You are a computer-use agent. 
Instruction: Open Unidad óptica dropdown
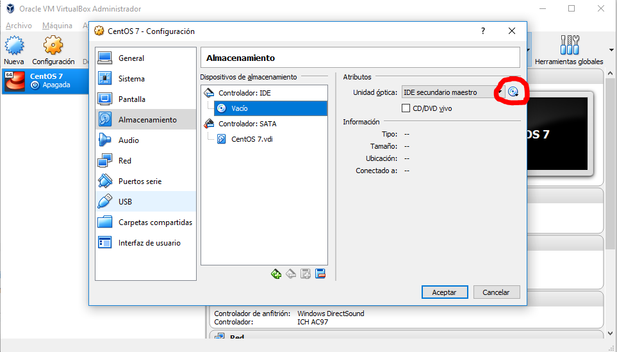pos(452,92)
